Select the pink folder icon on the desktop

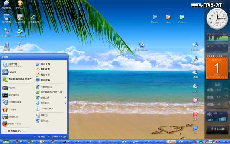click(x=195, y=102)
